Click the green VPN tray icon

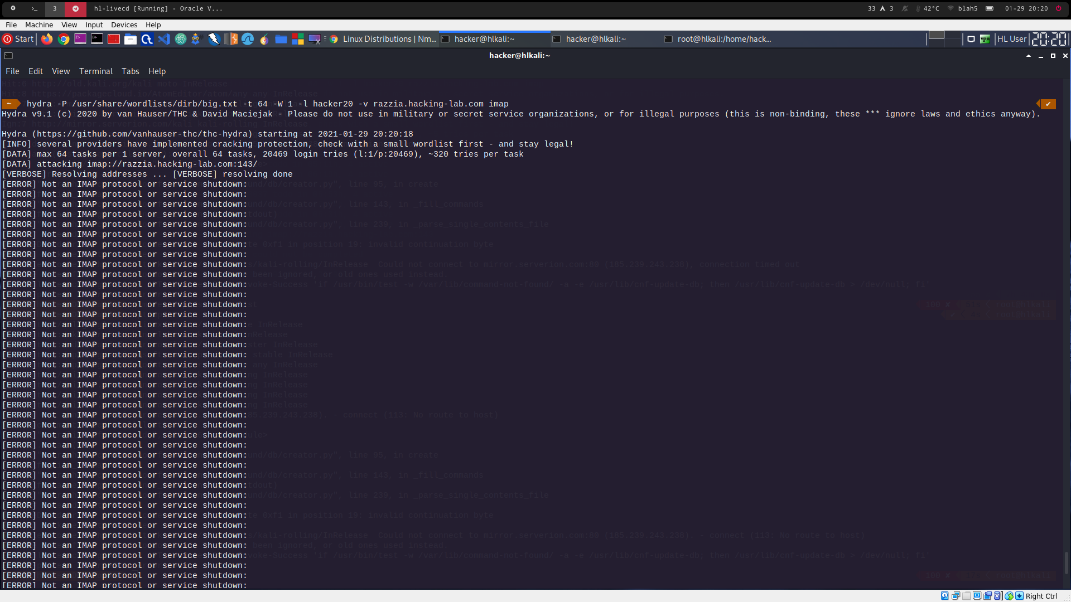(x=985, y=39)
